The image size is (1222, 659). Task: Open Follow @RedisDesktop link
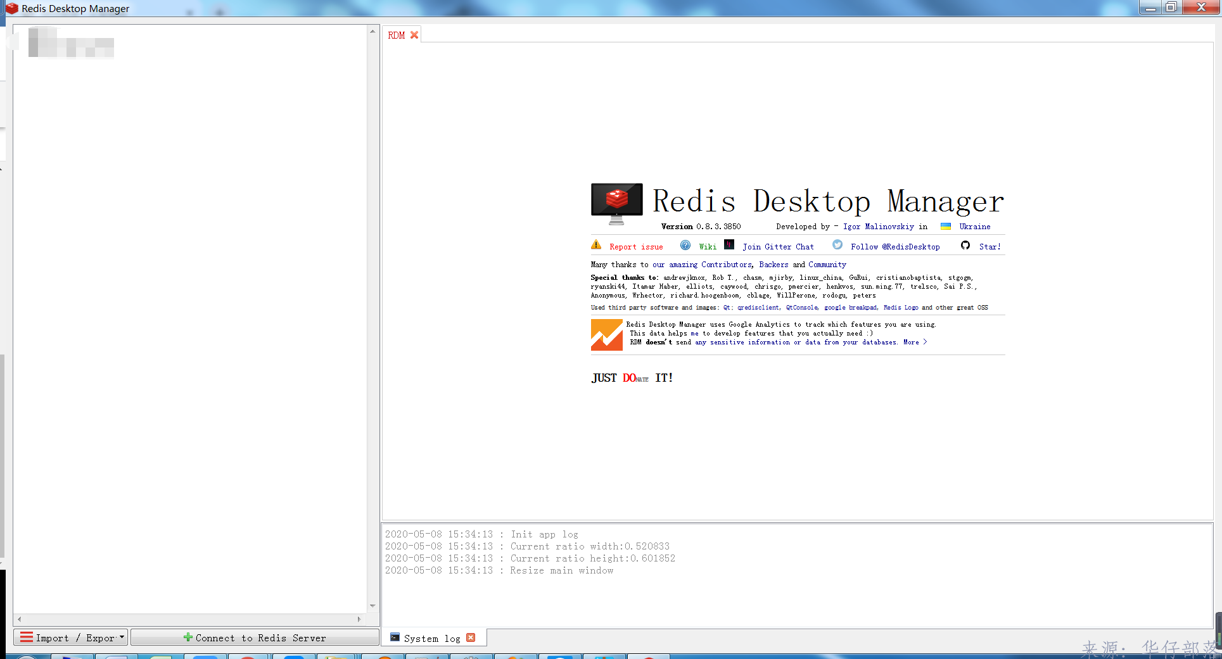coord(895,247)
